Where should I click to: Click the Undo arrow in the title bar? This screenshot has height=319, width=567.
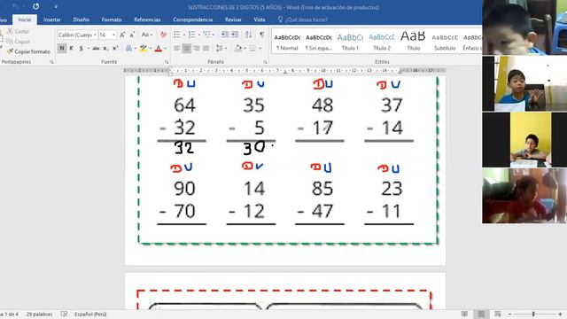(16, 6)
